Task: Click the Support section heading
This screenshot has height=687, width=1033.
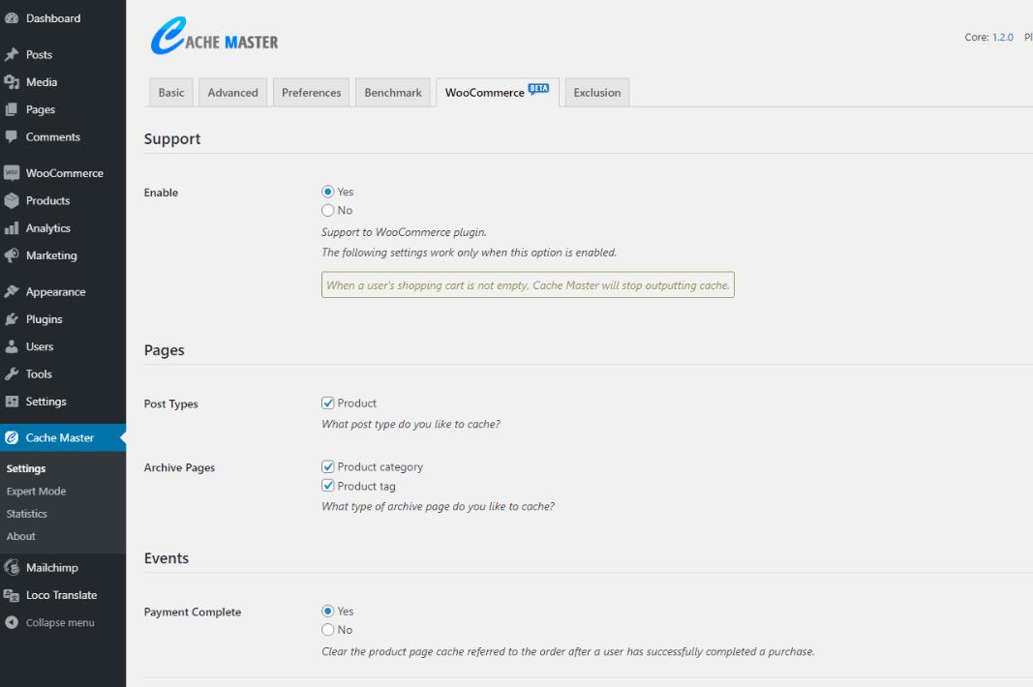Action: 172,139
